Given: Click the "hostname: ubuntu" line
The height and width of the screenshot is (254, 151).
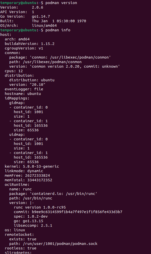Looking at the screenshot, I should pyautogui.click(x=23, y=94).
